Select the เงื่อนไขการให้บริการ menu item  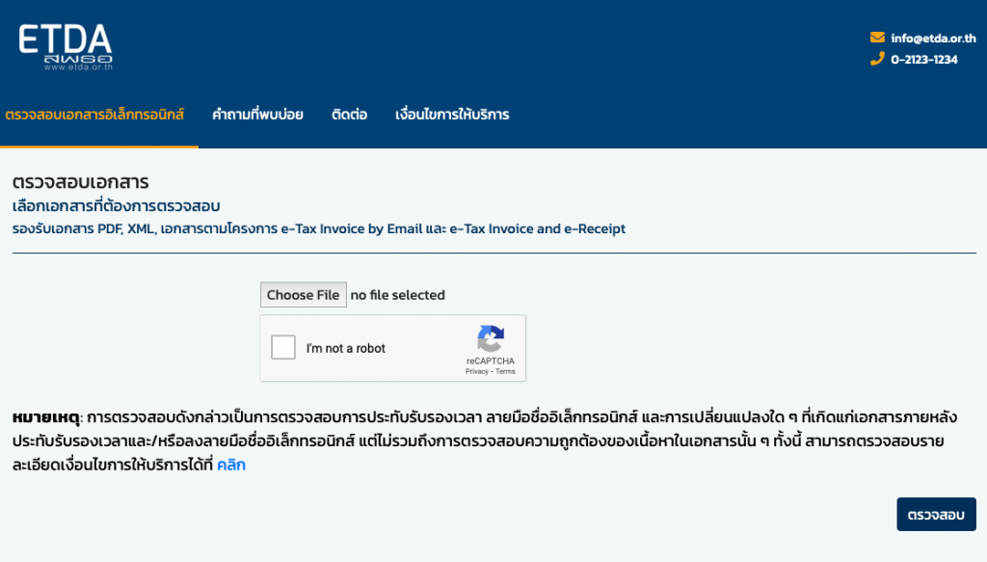[452, 115]
